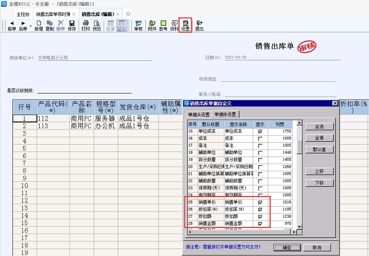Click the 打印 (Print) toolbar icon
The width and height of the screenshot is (369, 256).
[x=85, y=25]
